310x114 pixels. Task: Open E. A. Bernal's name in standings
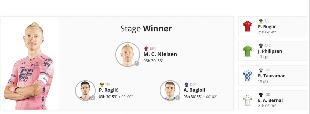[x=270, y=100]
